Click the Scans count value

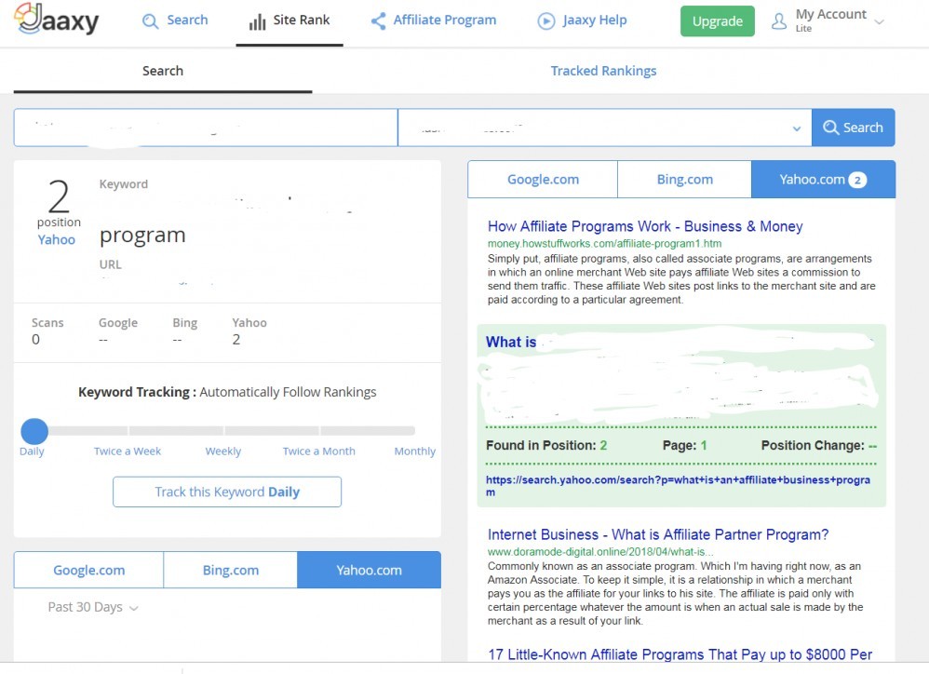35,340
